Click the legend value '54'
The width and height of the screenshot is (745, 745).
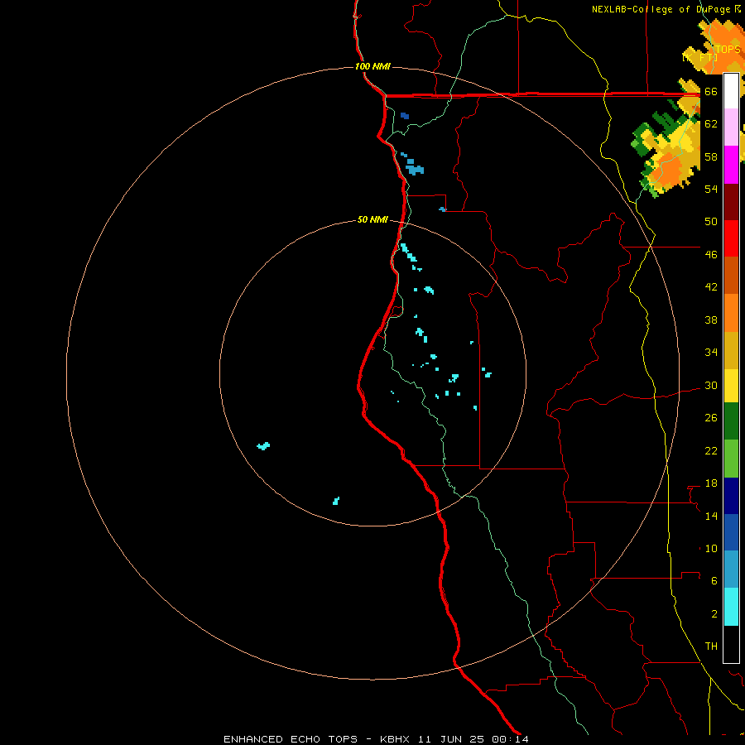711,189
